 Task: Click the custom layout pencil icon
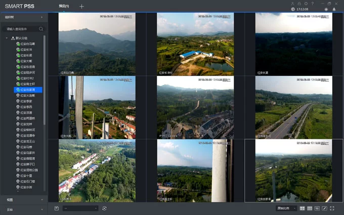coord(324,208)
